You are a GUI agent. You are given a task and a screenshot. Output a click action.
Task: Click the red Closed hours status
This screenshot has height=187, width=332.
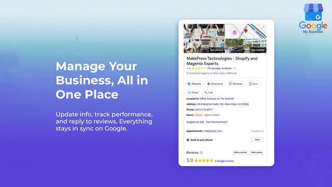point(198,115)
